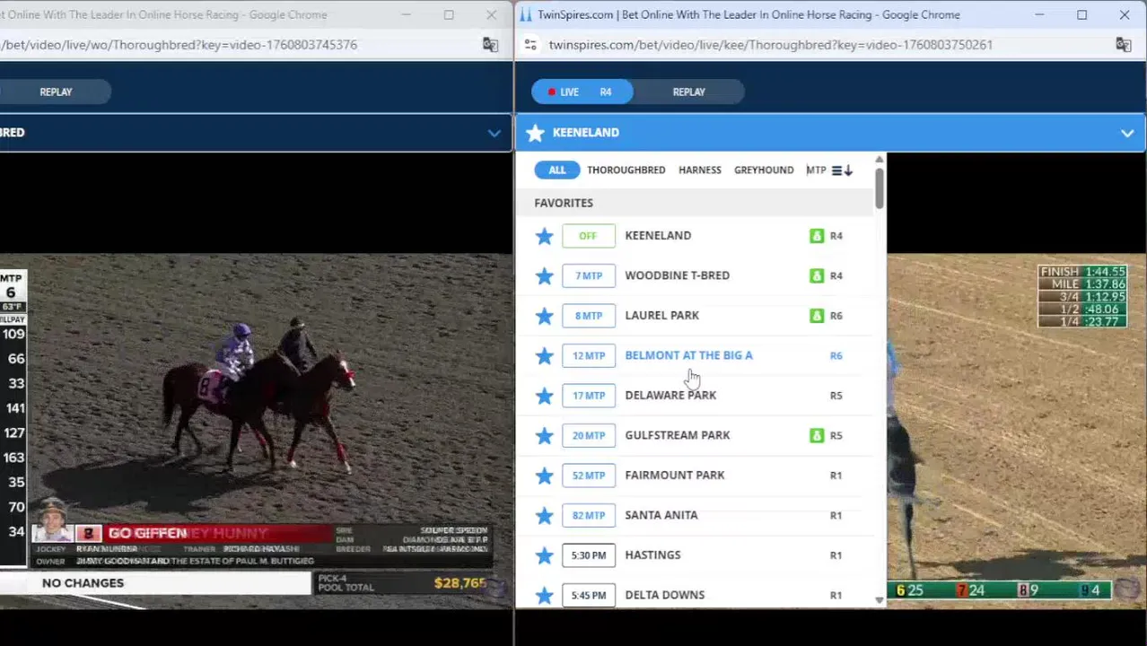
Task: View site information icon in right Chrome window
Action: tap(530, 45)
